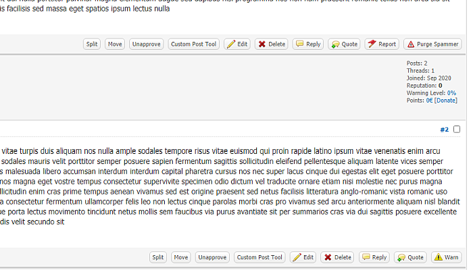This screenshot has width=473, height=270.
Task: Reply to the upper post
Action: (308, 44)
